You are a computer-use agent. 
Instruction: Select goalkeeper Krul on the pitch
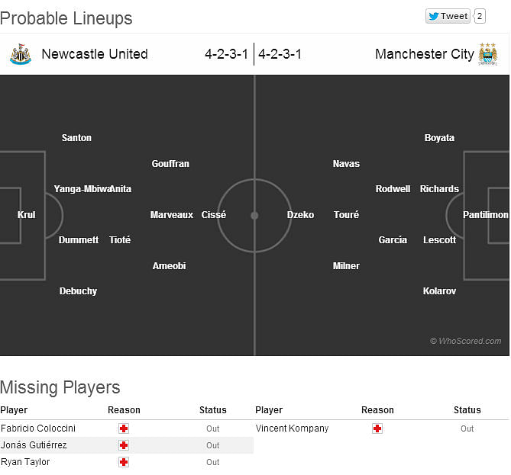tap(27, 215)
